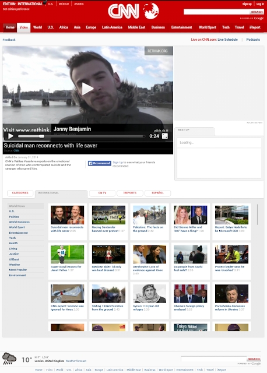Select Health category in sidebar
The height and width of the screenshot is (373, 267).
[x=13, y=243]
